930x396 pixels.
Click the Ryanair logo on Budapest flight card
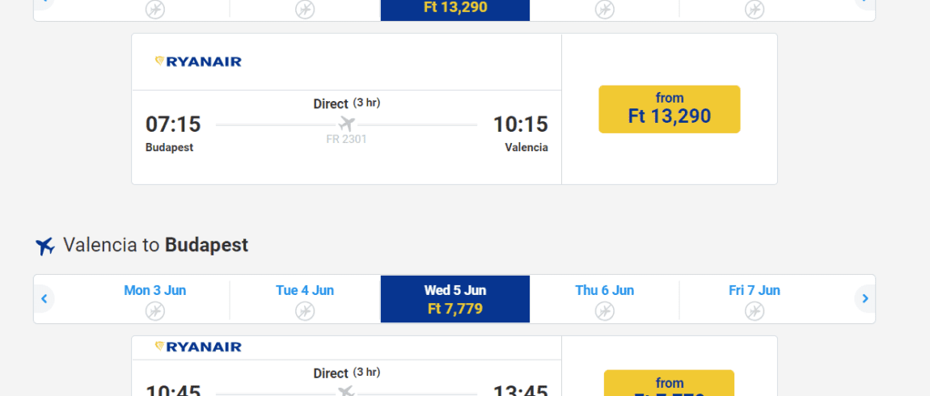pyautogui.click(x=198, y=61)
